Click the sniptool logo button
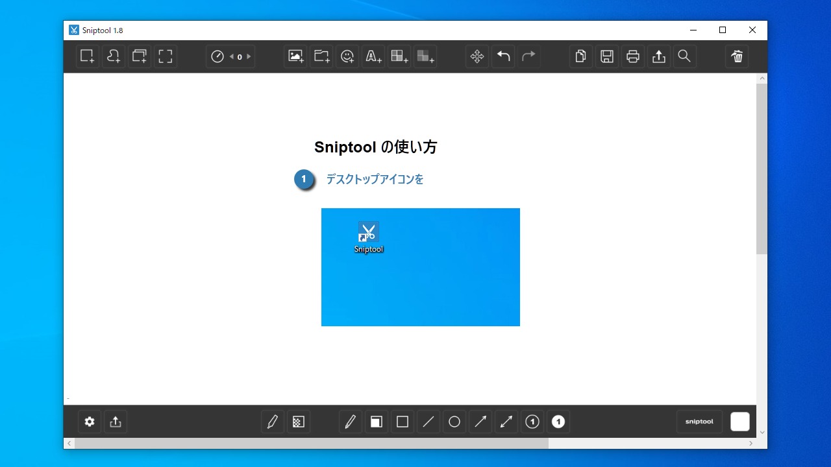Screen dimensions: 831x467 699,422
